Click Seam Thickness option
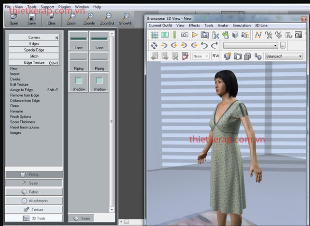Viewport: 310px width, 226px height. coord(23,122)
